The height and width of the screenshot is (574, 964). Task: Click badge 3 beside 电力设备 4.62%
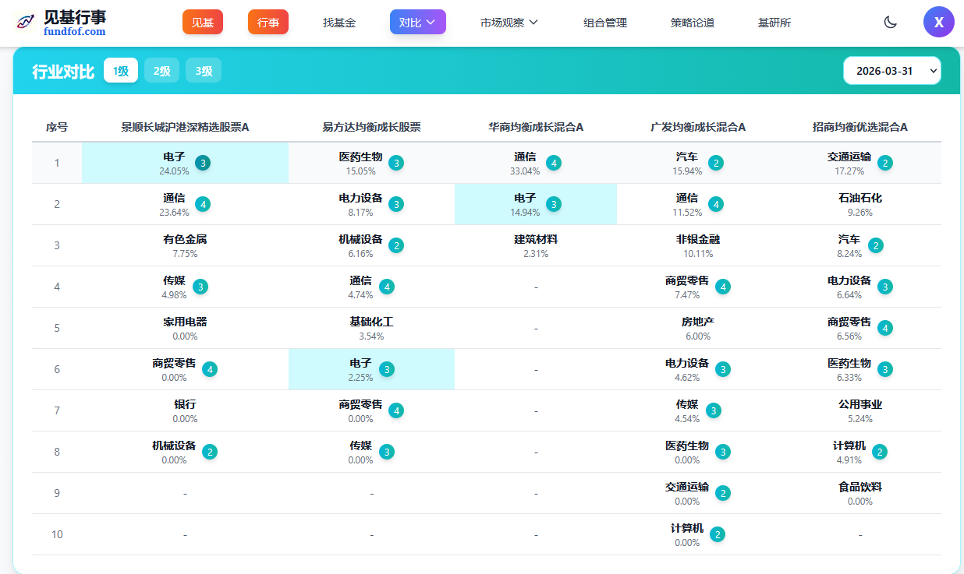click(x=723, y=369)
